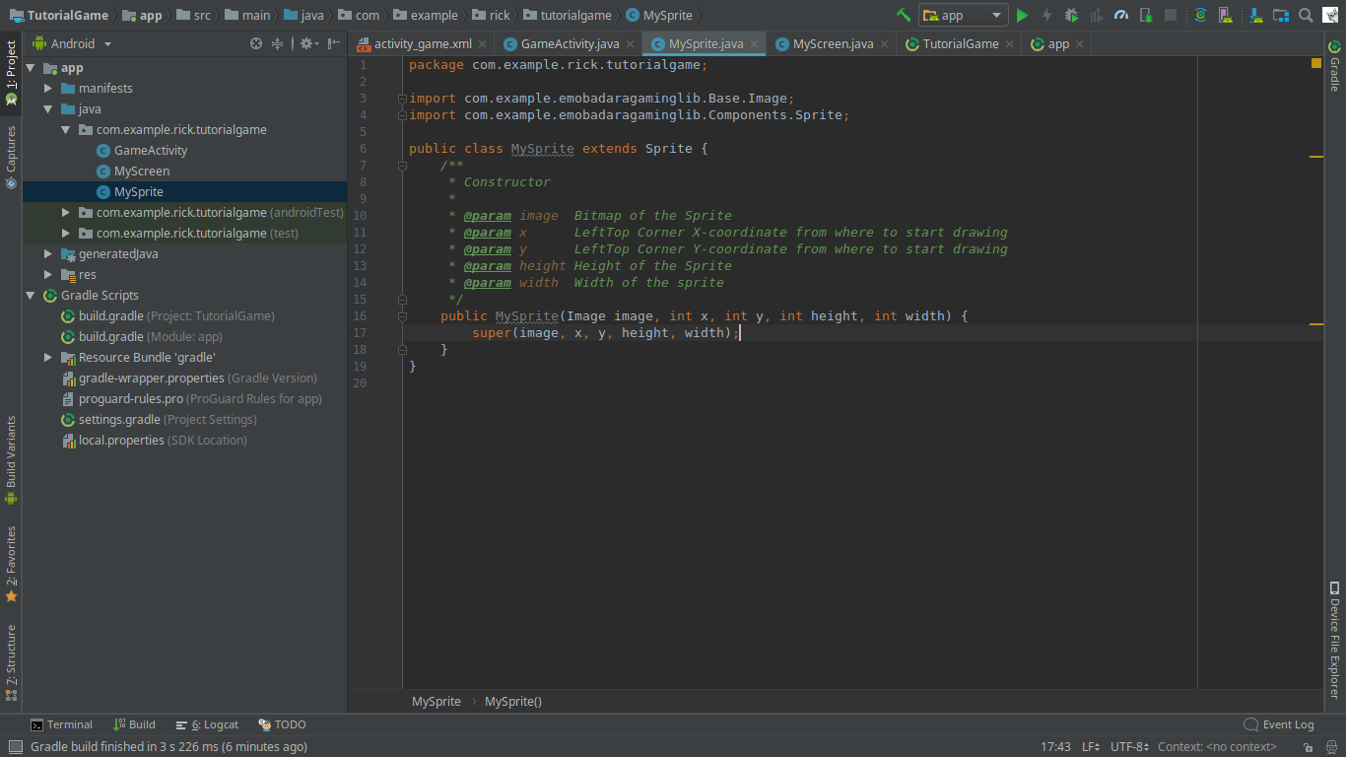Screen dimensions: 1346x757
Task: Open the app run configuration dropdown
Action: tap(963, 15)
